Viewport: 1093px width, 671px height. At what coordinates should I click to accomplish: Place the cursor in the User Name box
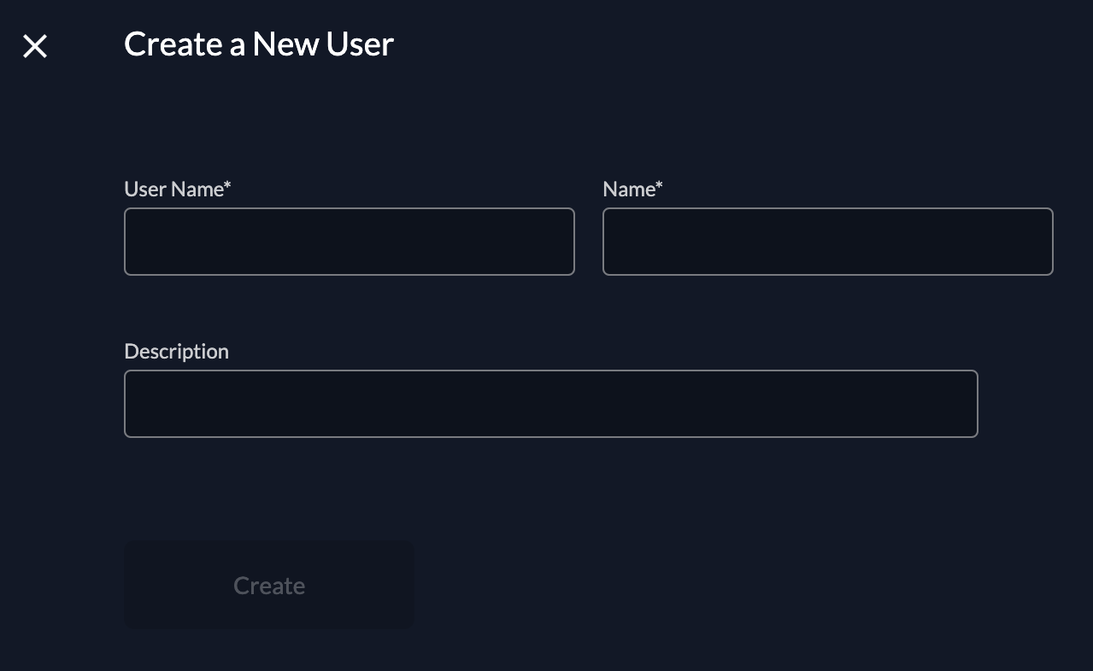tap(349, 242)
